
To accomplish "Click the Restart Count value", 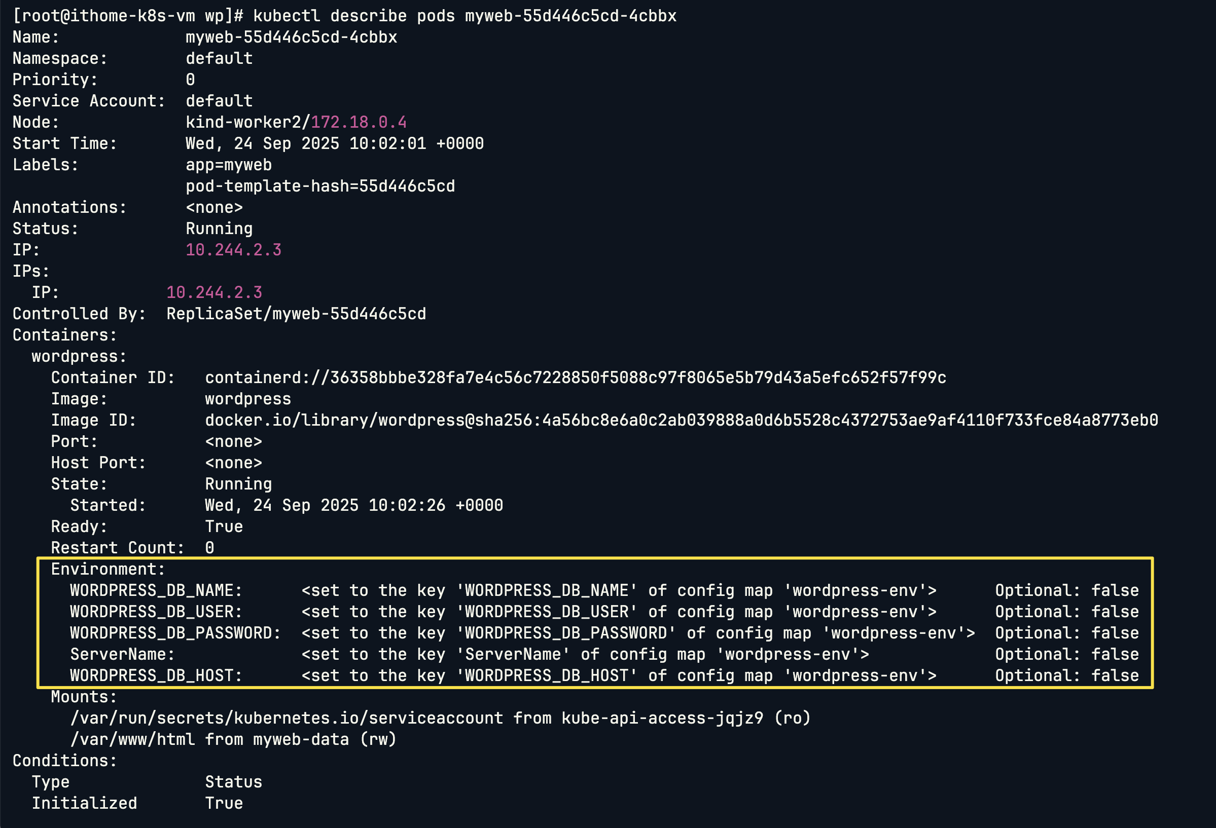I will coord(209,548).
